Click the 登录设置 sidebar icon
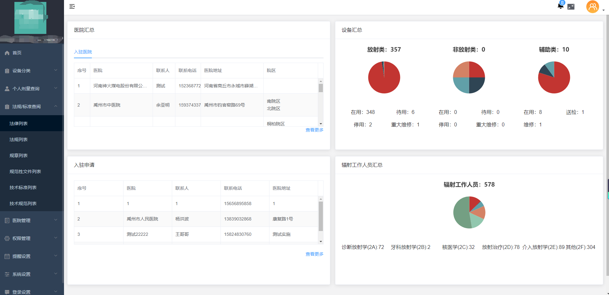Image resolution: width=609 pixels, height=295 pixels. [7, 292]
